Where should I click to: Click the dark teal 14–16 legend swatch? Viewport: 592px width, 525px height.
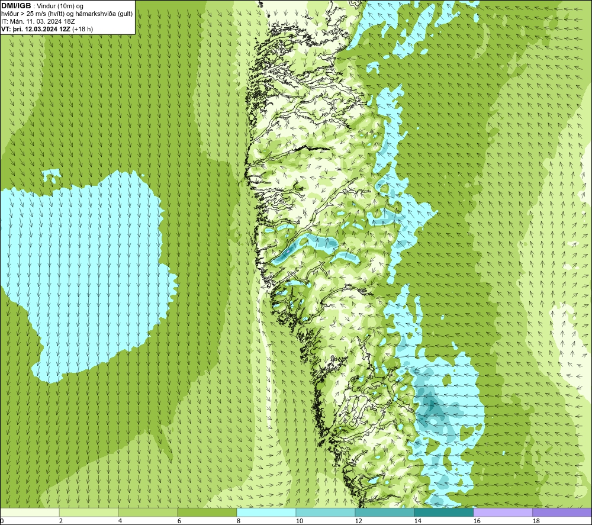click(x=443, y=513)
